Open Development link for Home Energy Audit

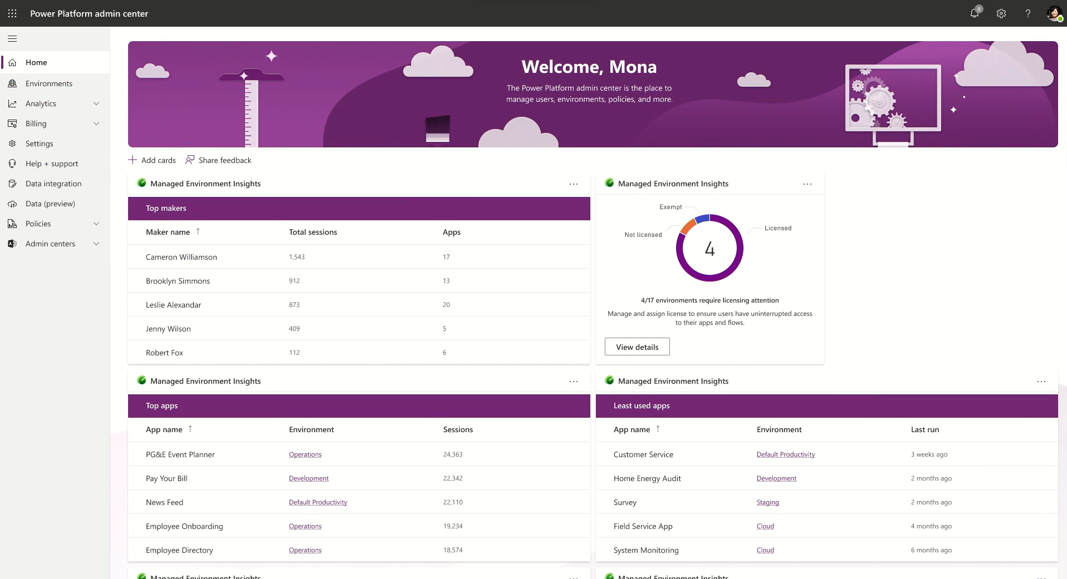tap(776, 478)
